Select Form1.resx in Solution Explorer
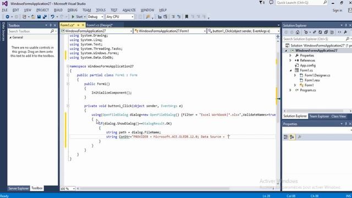This screenshot has height=198, width=352. [312, 80]
